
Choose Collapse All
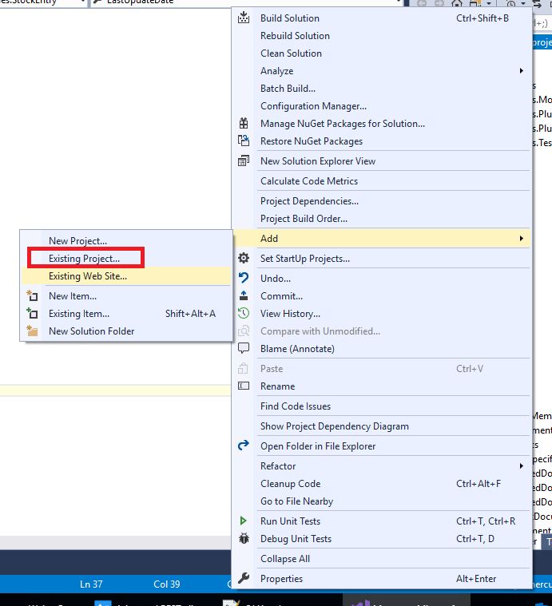285,558
